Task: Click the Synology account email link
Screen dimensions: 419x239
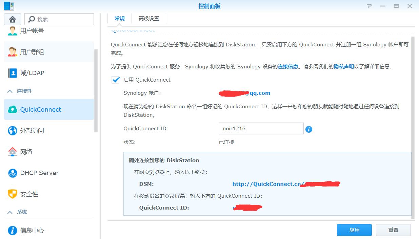Action: click(x=245, y=93)
